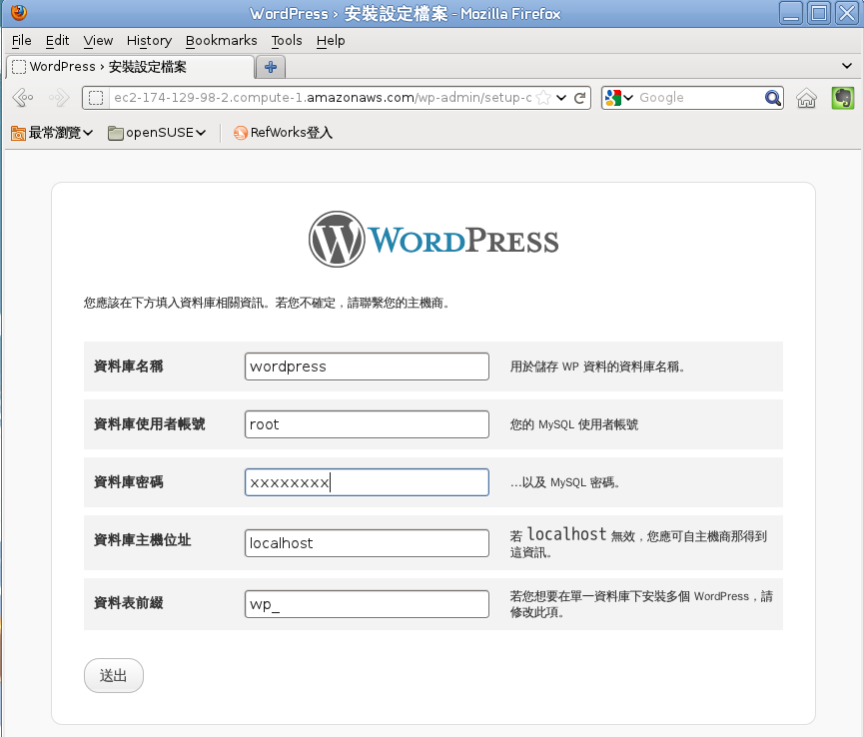Expand the openSUSE bookmarks folder
The width and height of the screenshot is (864, 737).
[x=157, y=133]
